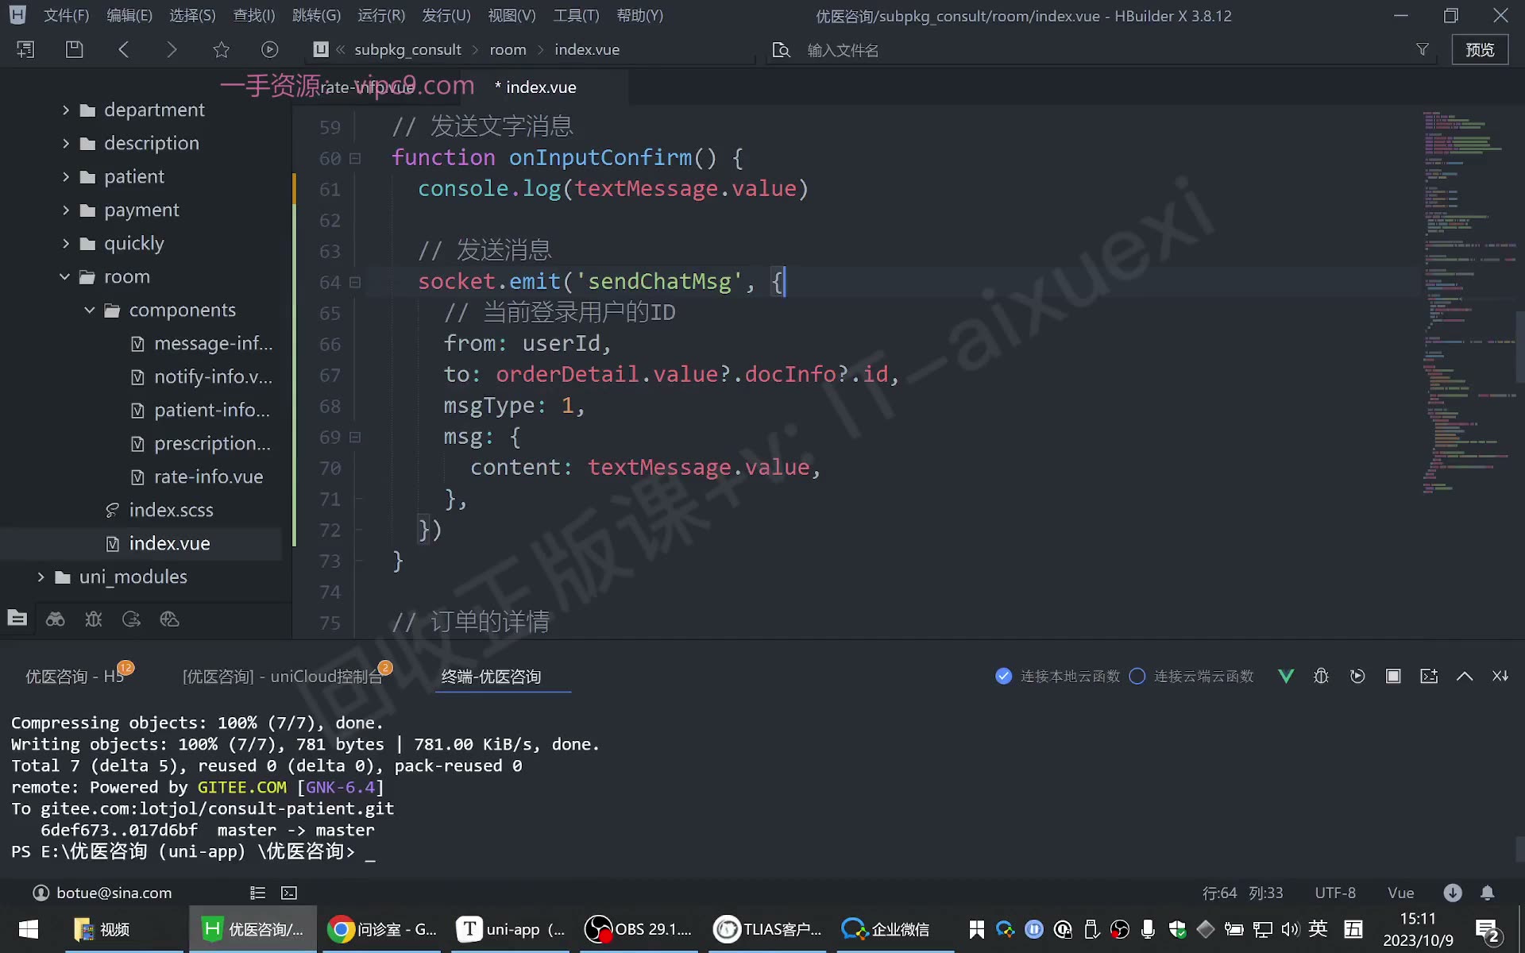Fold the msg object at line 69
This screenshot has height=953, width=1525.
coord(355,437)
